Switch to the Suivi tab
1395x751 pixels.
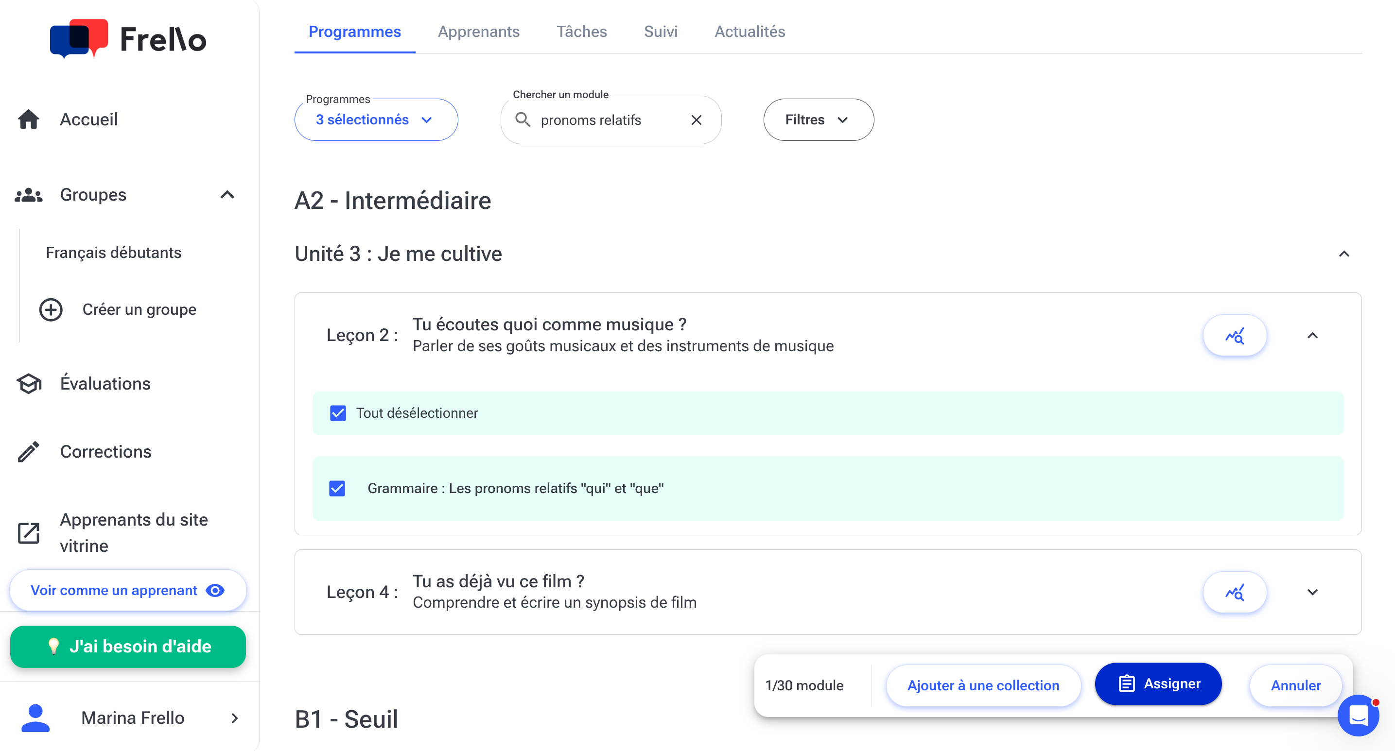pos(660,32)
